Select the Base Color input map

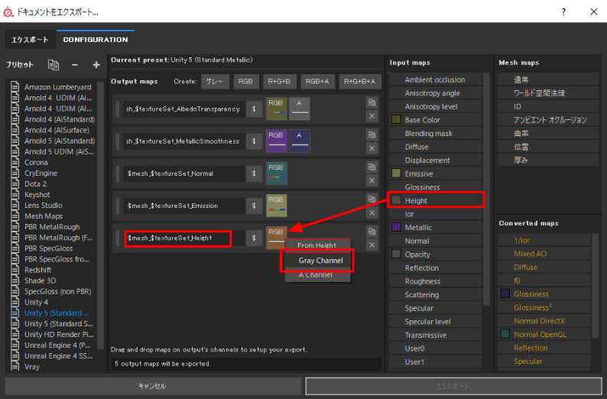(x=436, y=120)
